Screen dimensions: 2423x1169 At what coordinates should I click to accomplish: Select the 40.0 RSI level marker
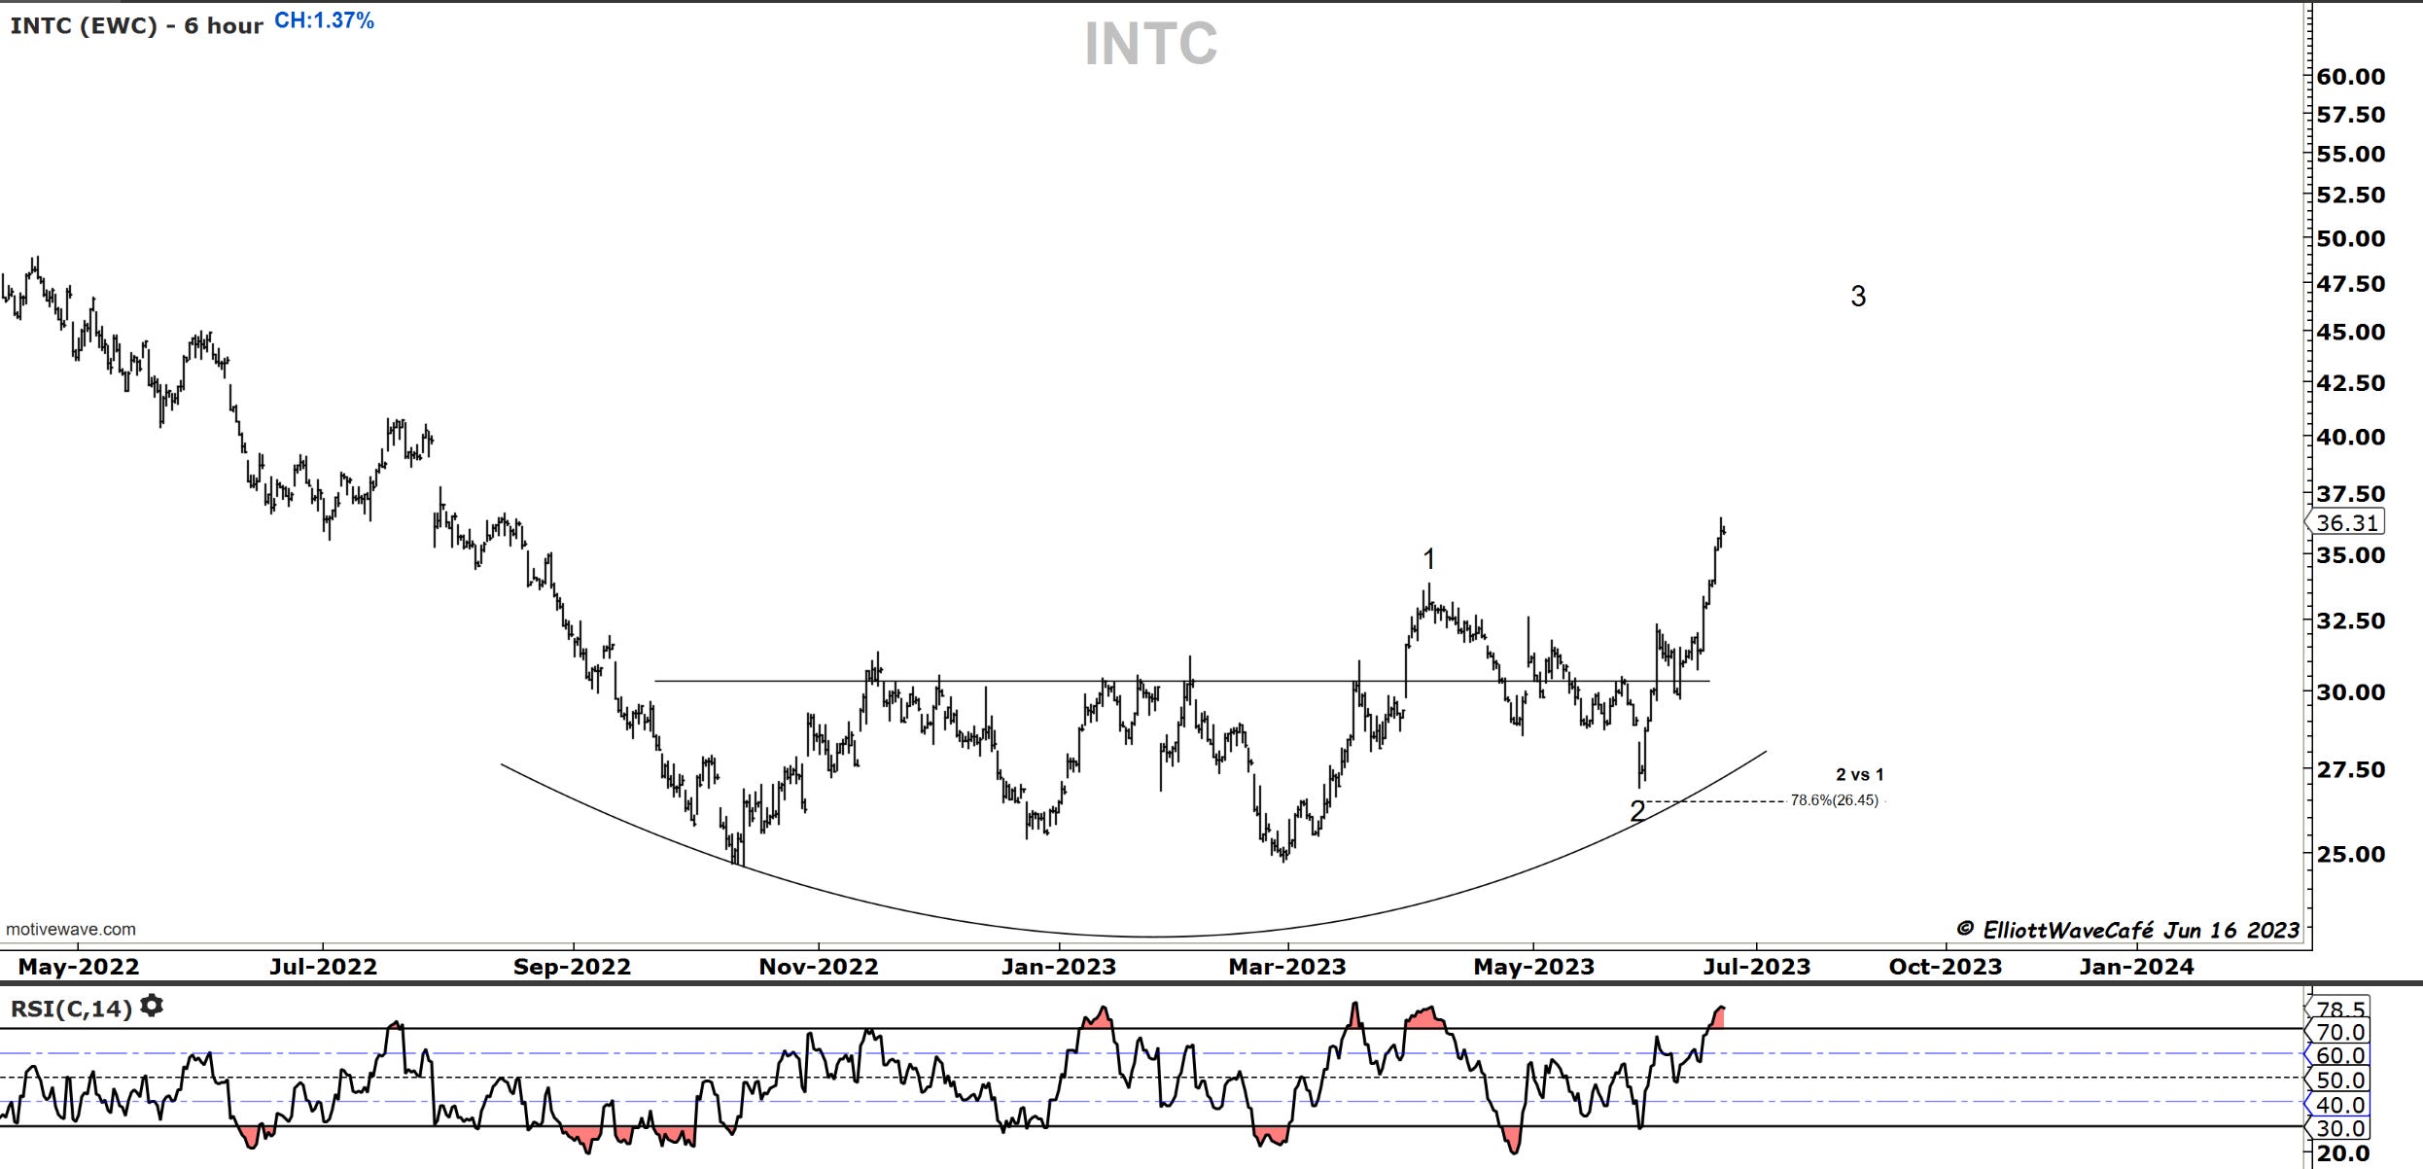click(2339, 1105)
